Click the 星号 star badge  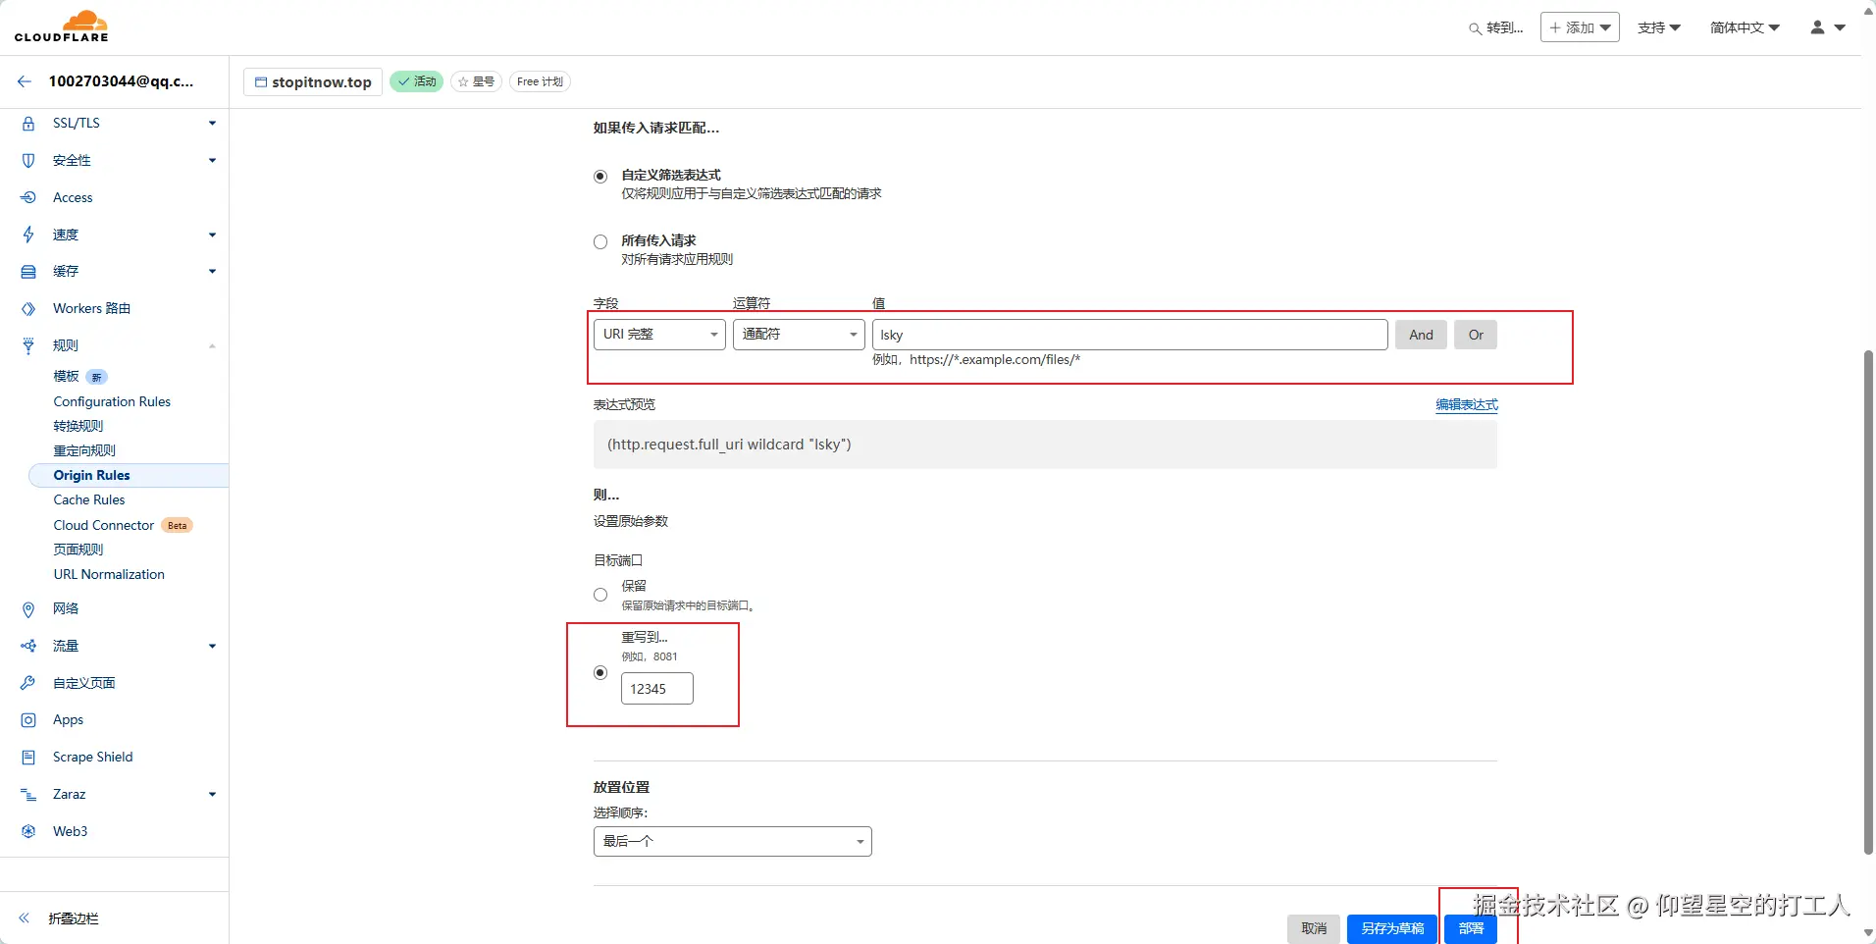[x=476, y=81]
